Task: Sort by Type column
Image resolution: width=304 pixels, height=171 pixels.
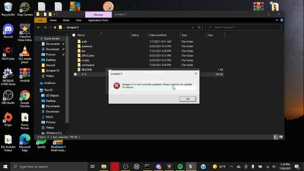Action: coord(184,35)
